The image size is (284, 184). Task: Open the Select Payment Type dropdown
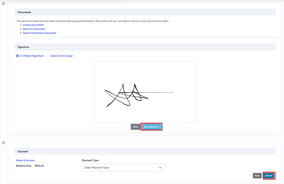[x=123, y=168]
